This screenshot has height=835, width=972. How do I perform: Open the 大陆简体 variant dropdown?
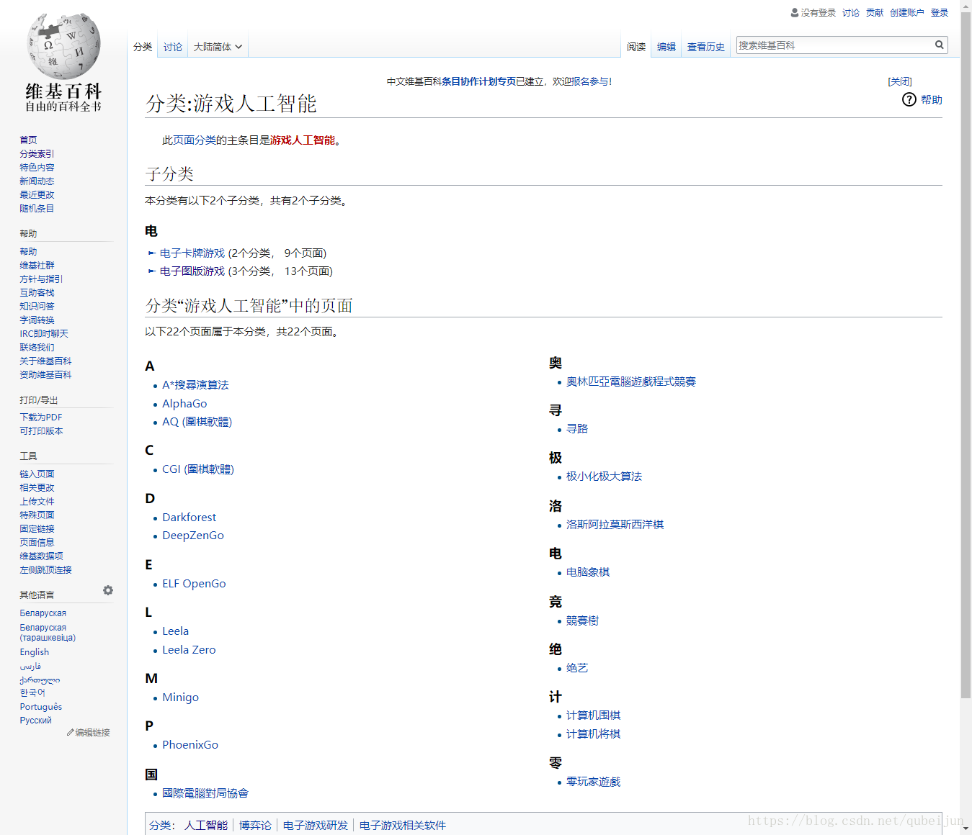click(x=218, y=47)
